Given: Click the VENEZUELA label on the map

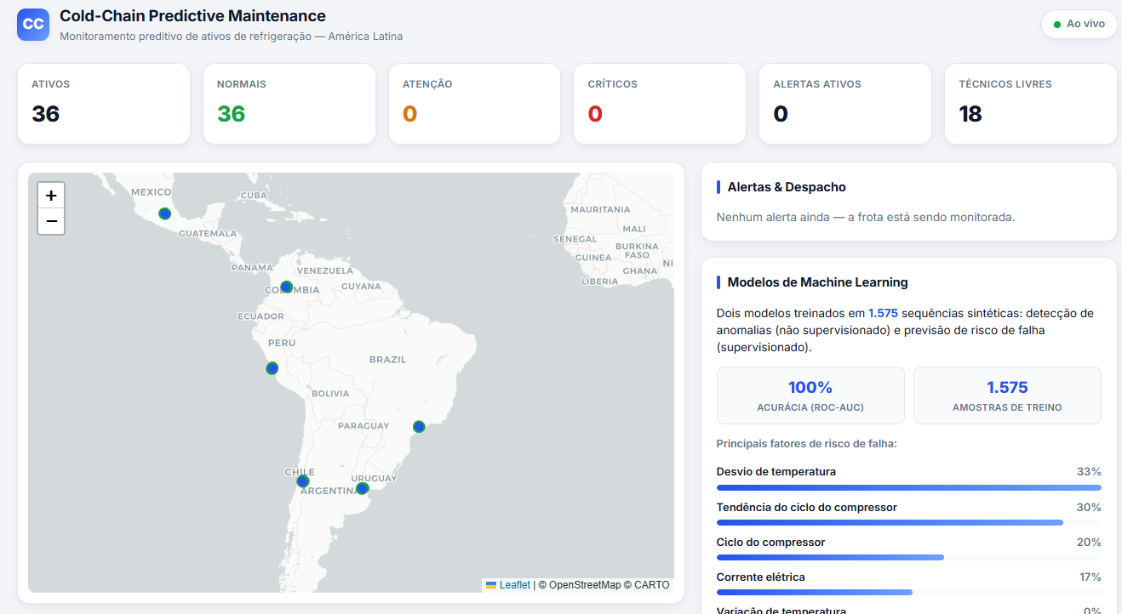Looking at the screenshot, I should click(324, 270).
